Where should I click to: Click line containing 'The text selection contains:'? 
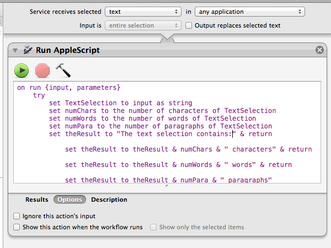pyautogui.click(x=161, y=134)
